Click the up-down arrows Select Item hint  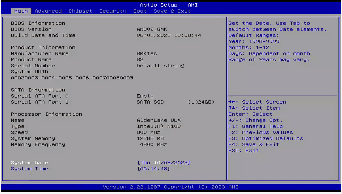coord(254,108)
